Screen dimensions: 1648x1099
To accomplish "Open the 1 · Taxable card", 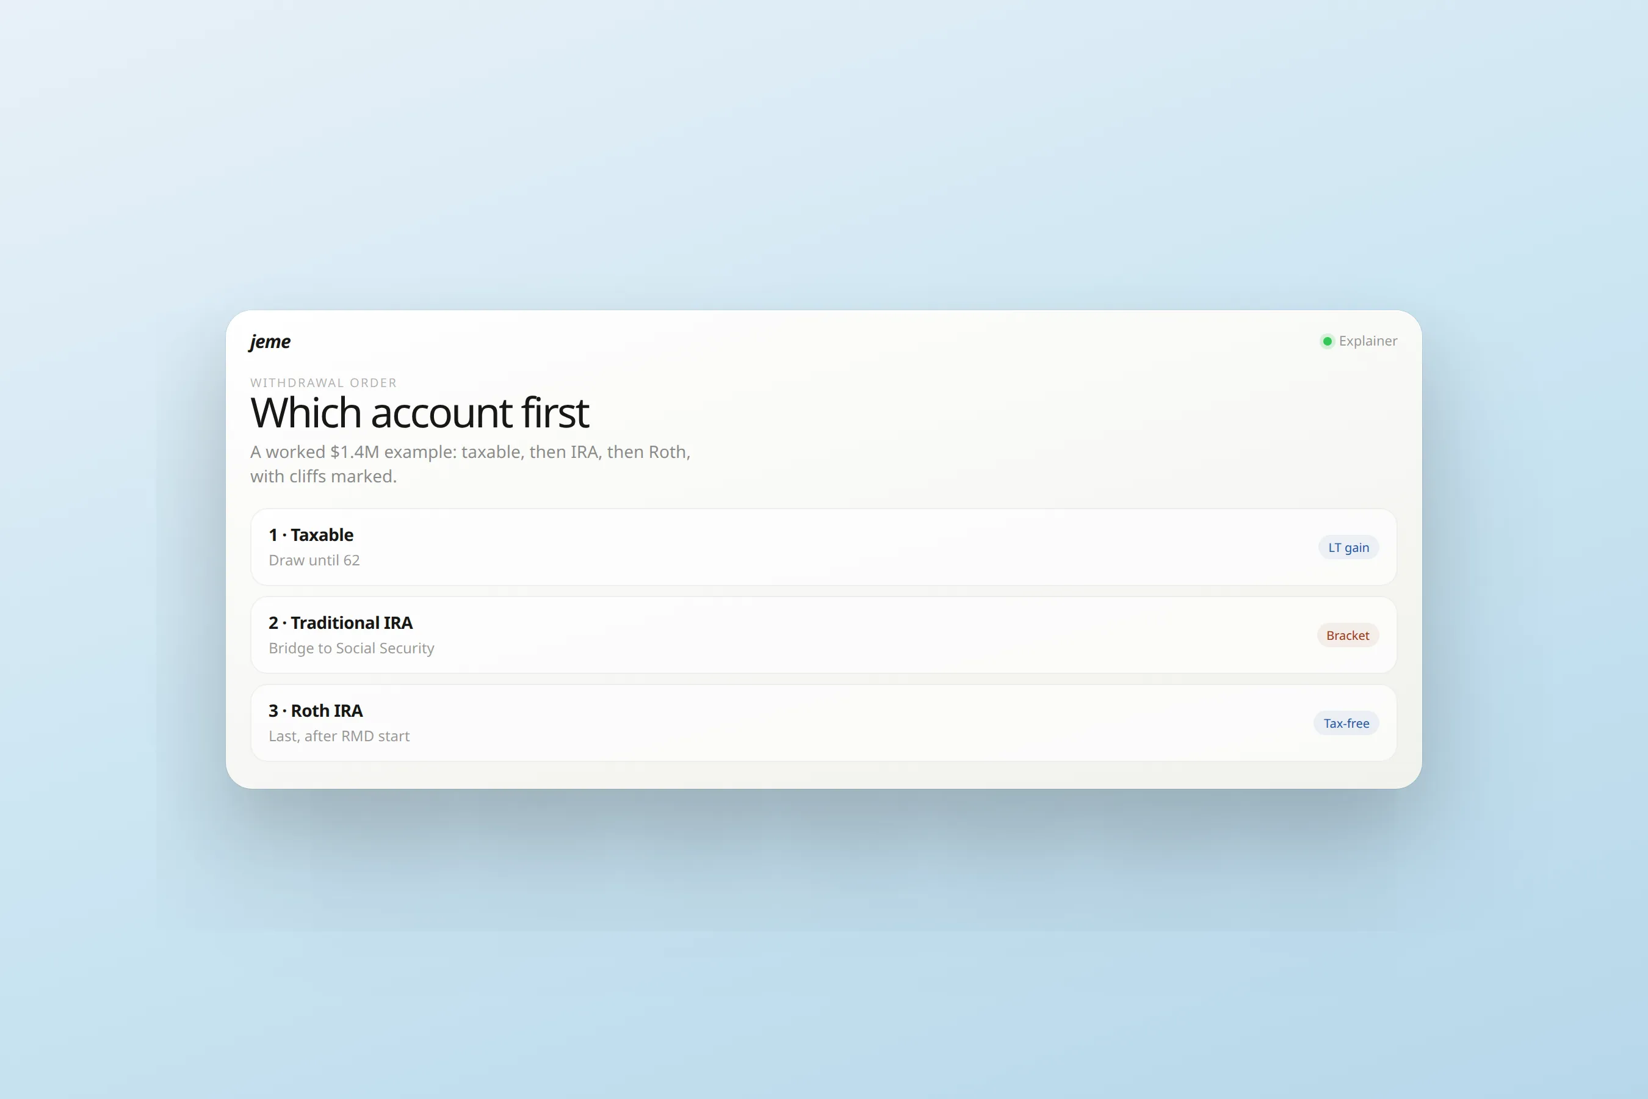I will (823, 548).
